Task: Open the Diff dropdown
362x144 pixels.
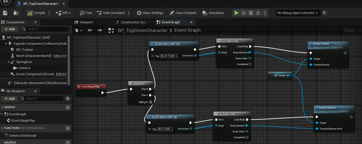Action: [63, 13]
